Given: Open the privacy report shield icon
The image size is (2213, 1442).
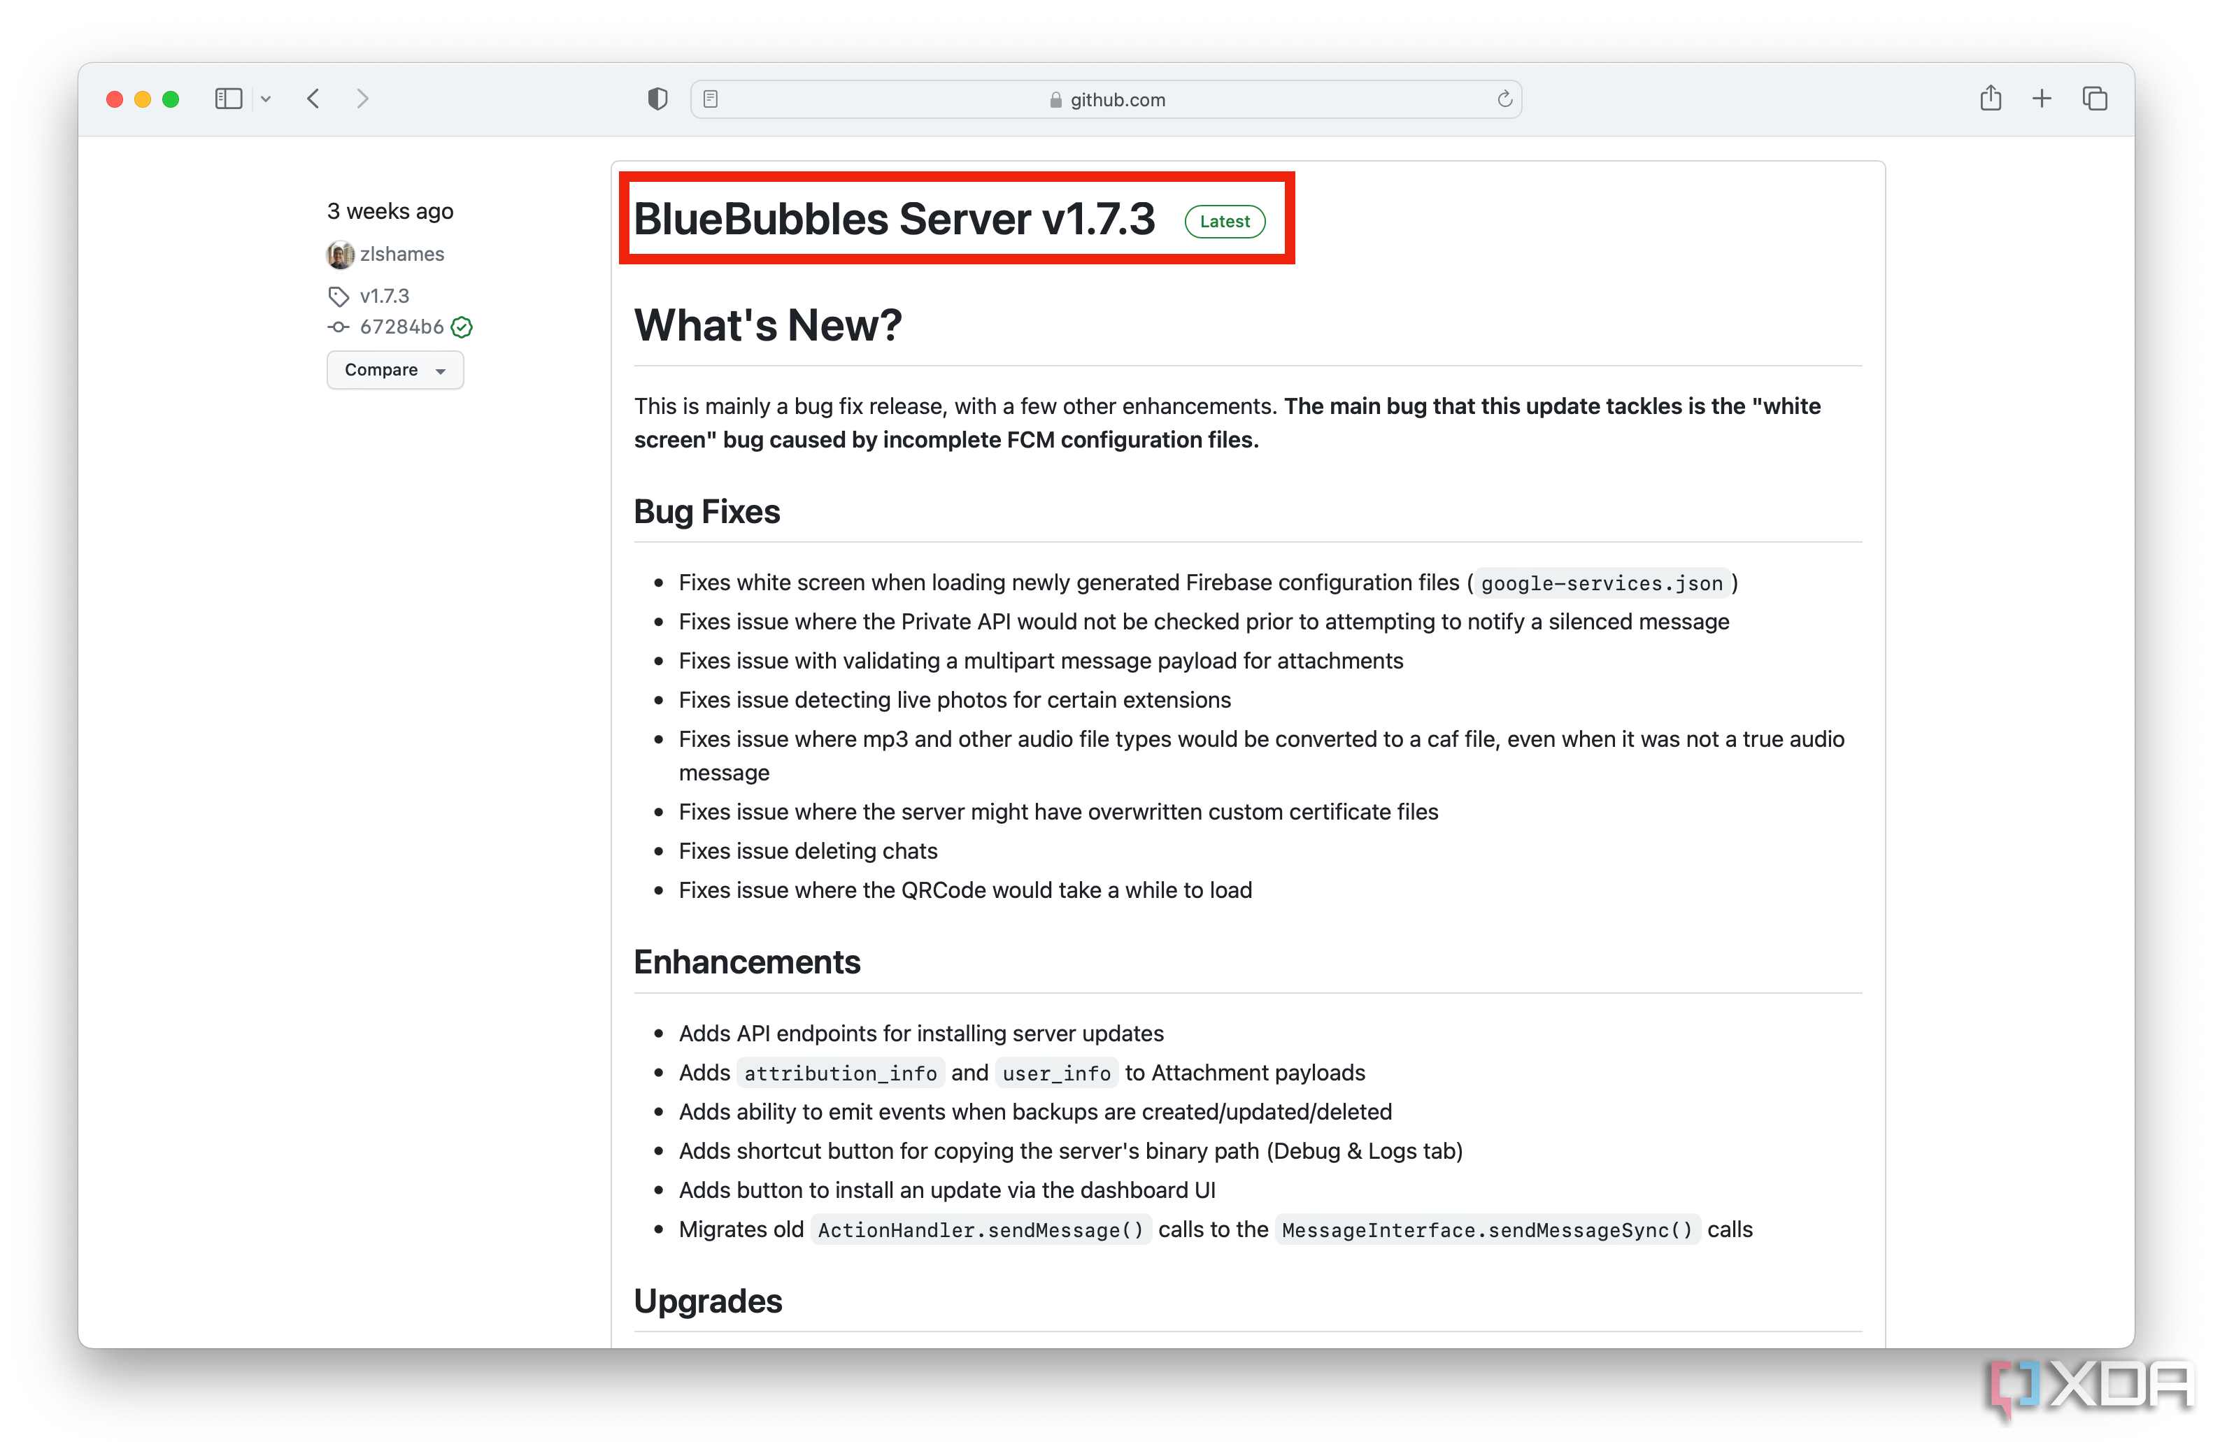Looking at the screenshot, I should (657, 99).
